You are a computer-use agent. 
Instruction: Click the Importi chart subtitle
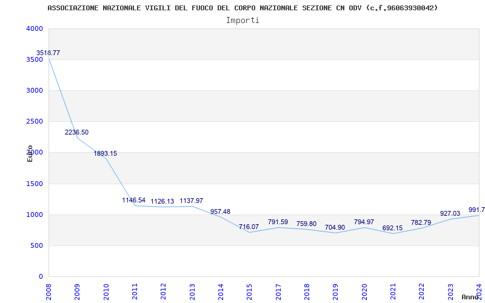pyautogui.click(x=242, y=20)
